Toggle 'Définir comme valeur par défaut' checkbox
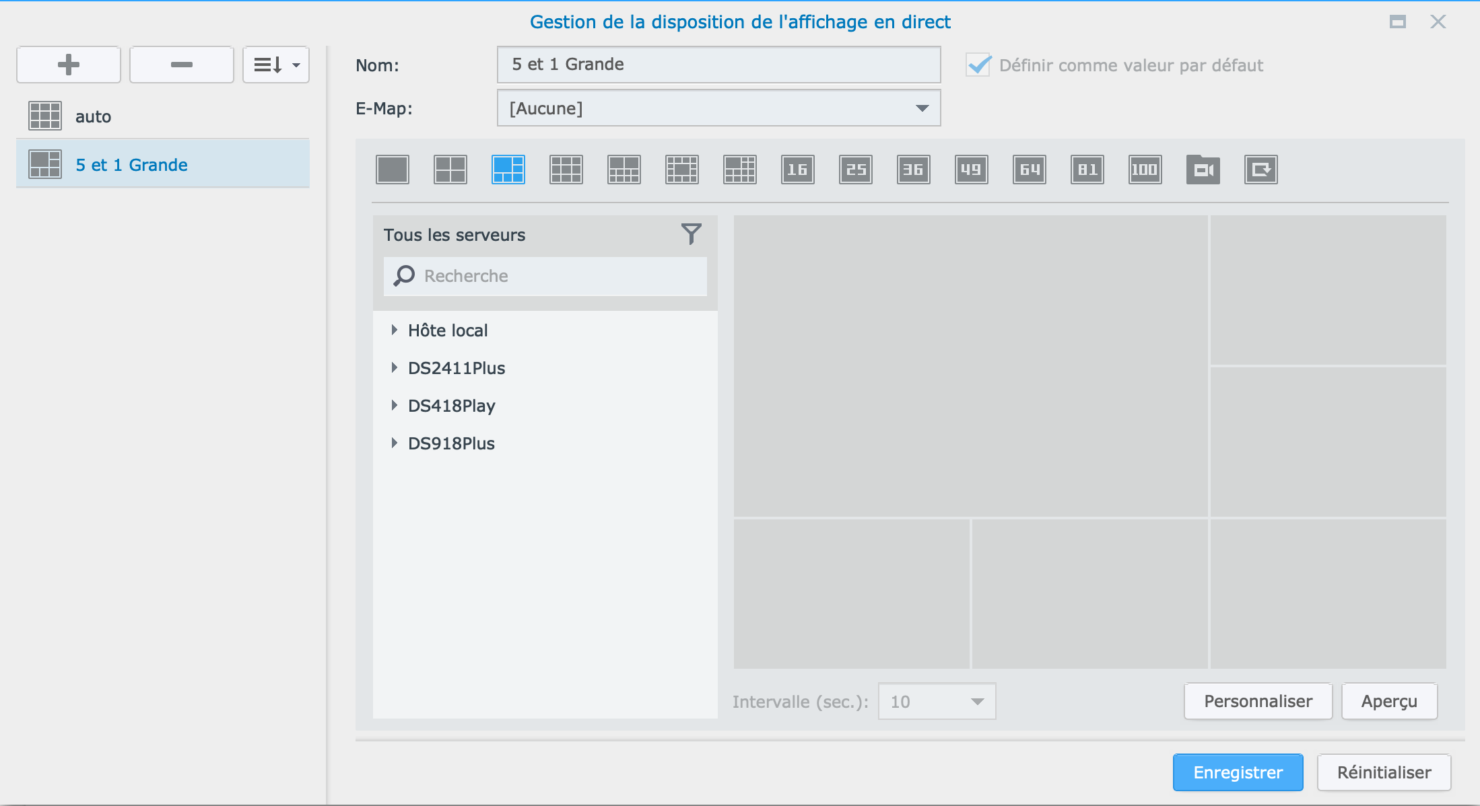The height and width of the screenshot is (806, 1480). click(x=979, y=65)
